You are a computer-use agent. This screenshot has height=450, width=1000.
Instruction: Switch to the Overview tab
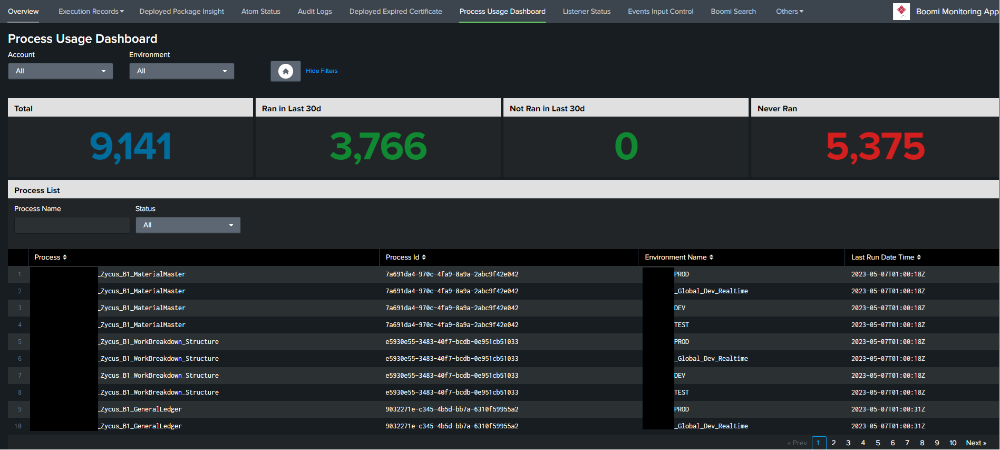pyautogui.click(x=23, y=12)
